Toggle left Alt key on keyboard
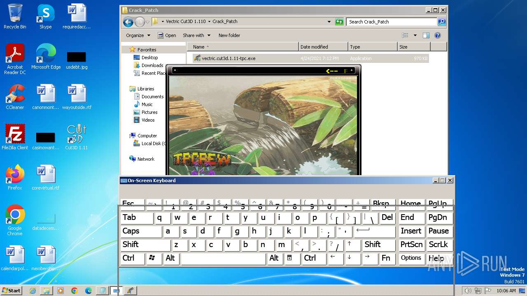 tap(171, 259)
